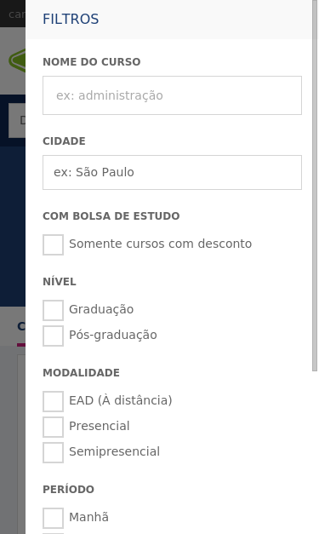Click the PERÍODO section heading
This screenshot has width=319, height=534.
click(68, 490)
